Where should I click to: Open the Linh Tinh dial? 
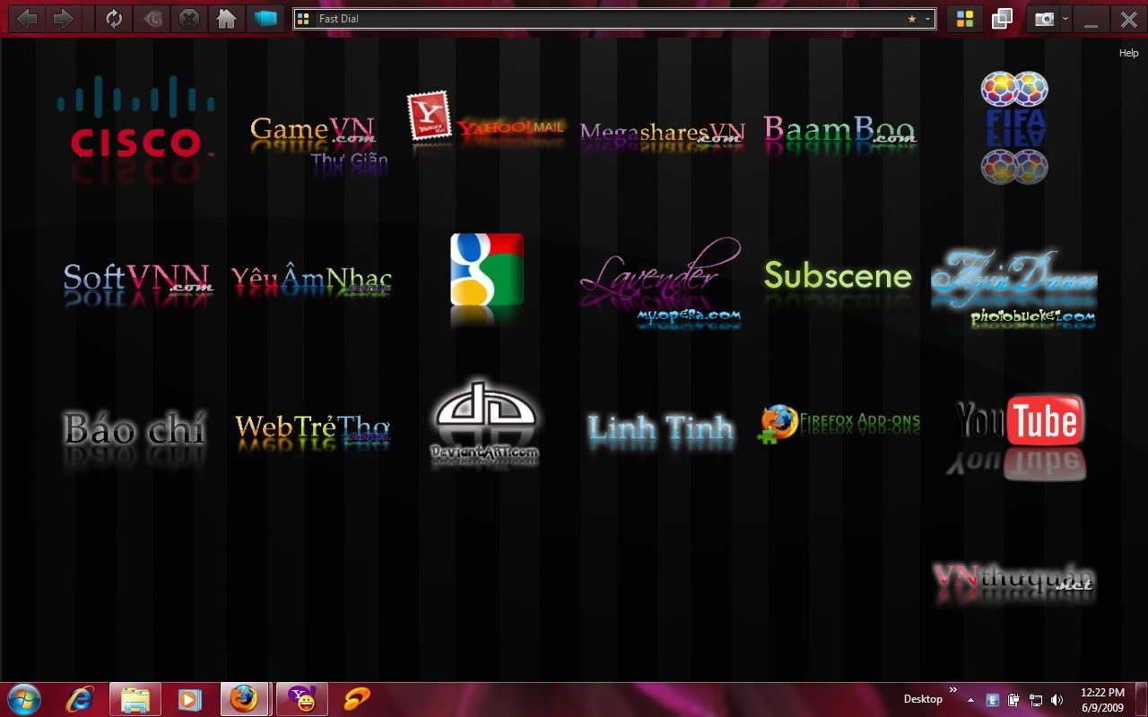click(x=661, y=431)
